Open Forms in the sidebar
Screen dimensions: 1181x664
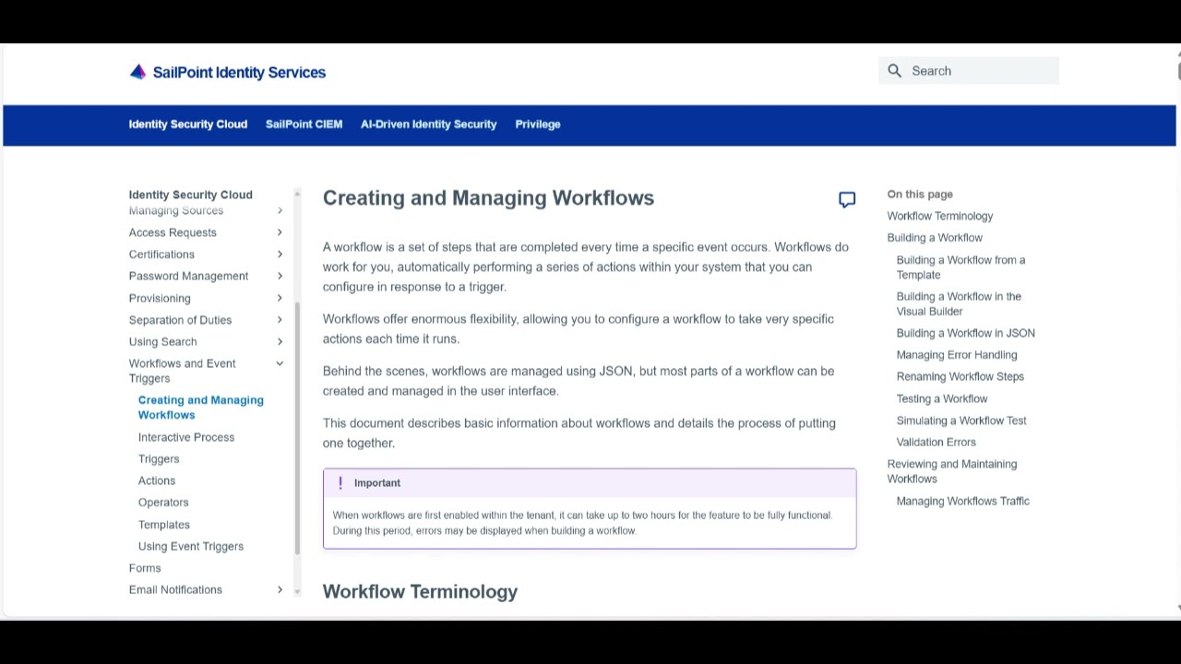[x=145, y=568]
